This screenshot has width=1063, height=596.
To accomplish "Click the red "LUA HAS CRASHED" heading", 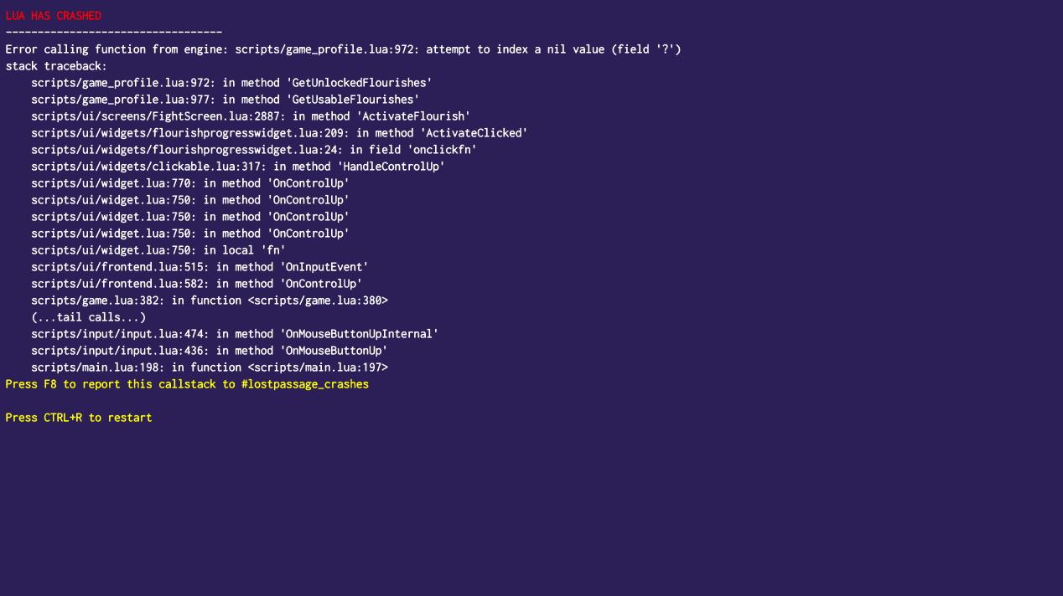I will [x=54, y=16].
